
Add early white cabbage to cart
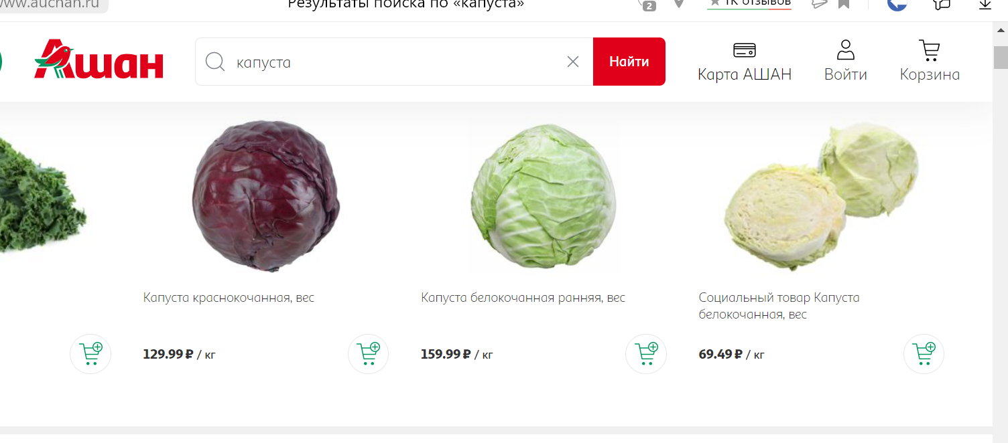point(646,354)
